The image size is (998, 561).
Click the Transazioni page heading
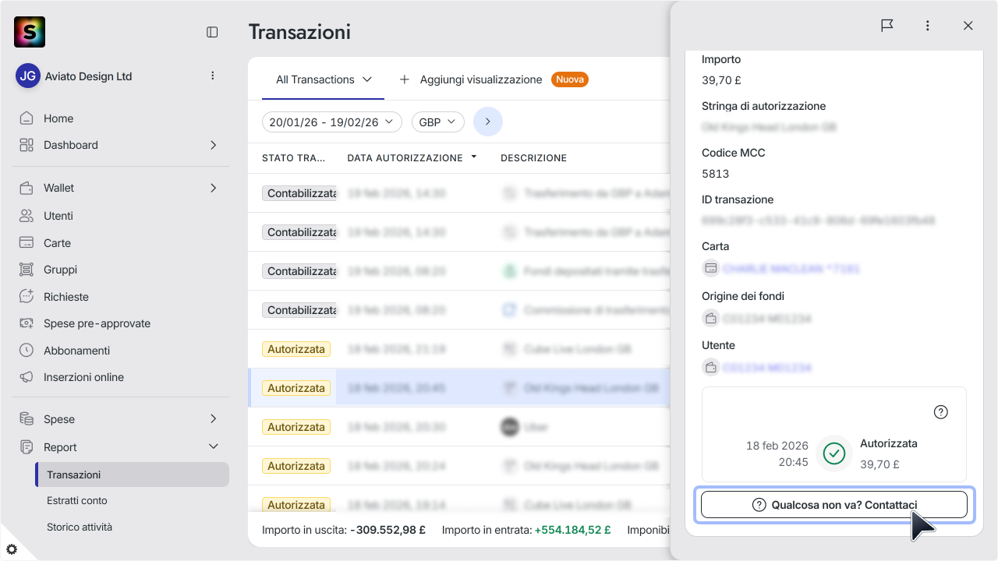tap(299, 32)
